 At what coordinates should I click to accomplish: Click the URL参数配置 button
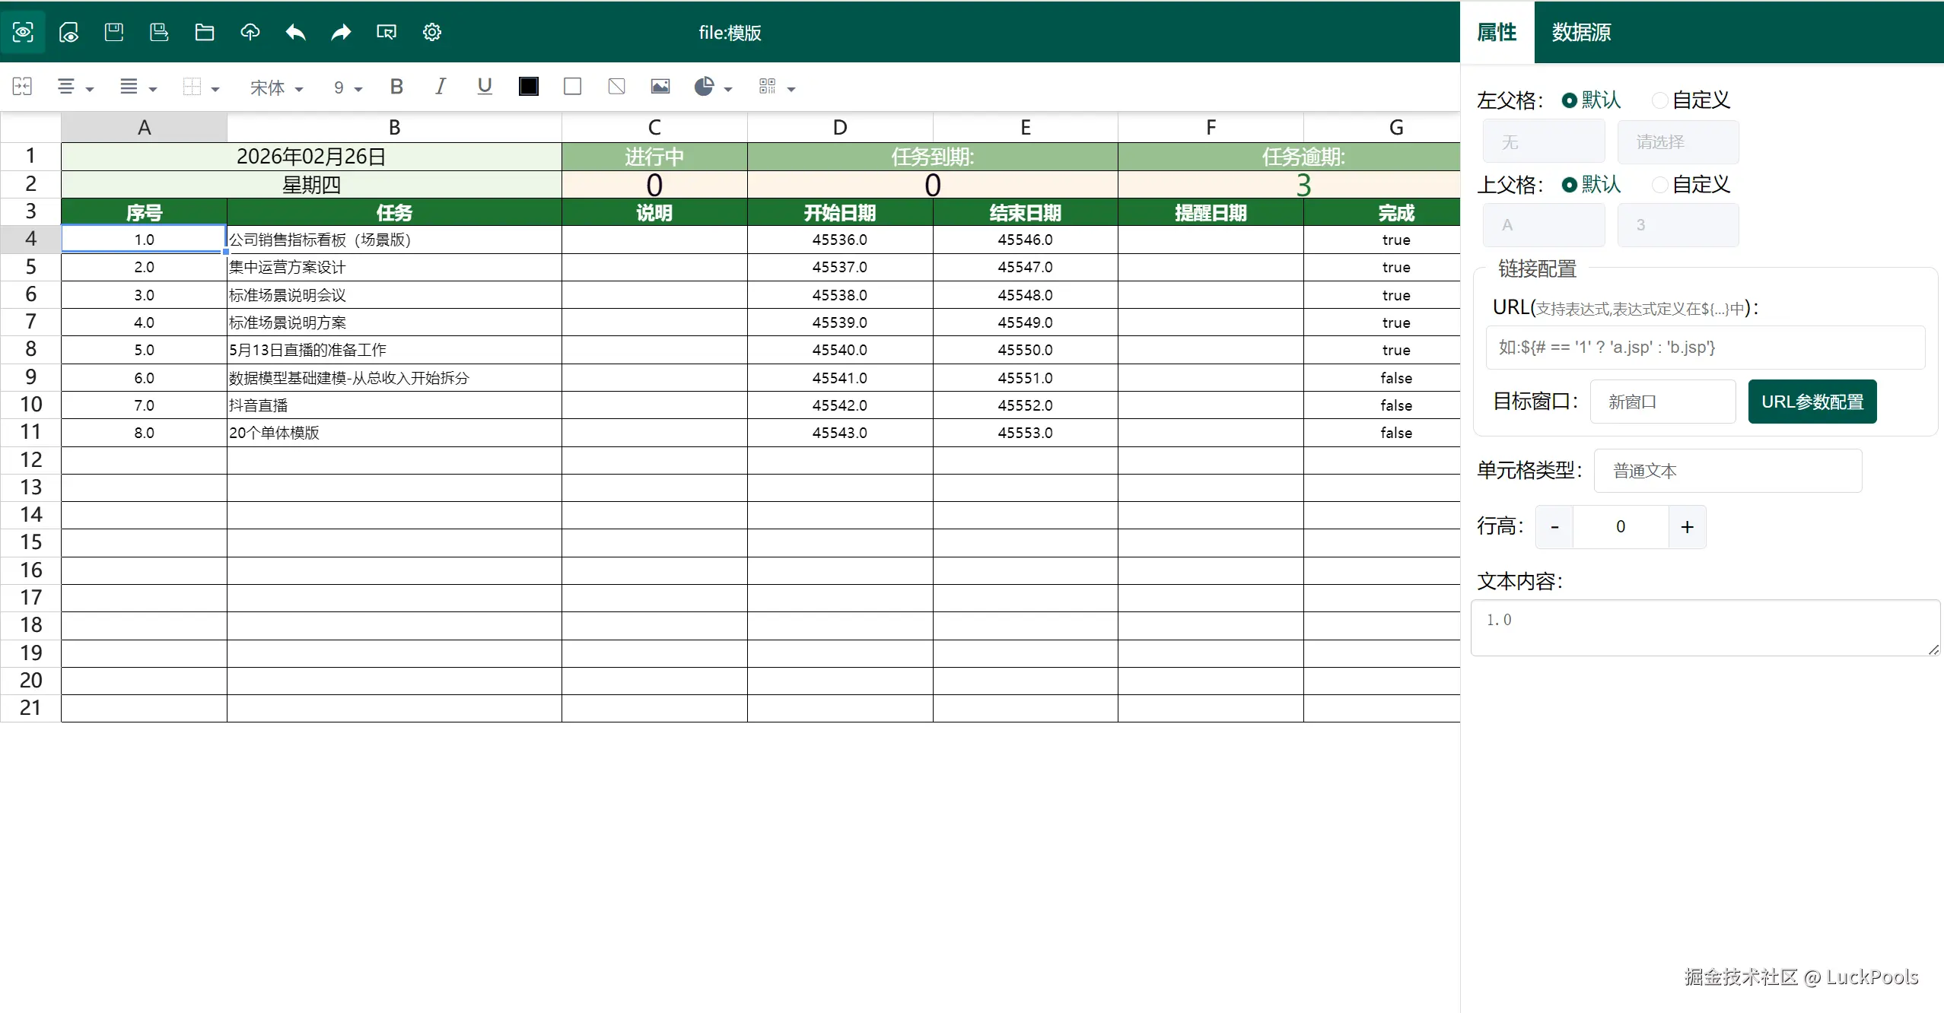click(1812, 402)
